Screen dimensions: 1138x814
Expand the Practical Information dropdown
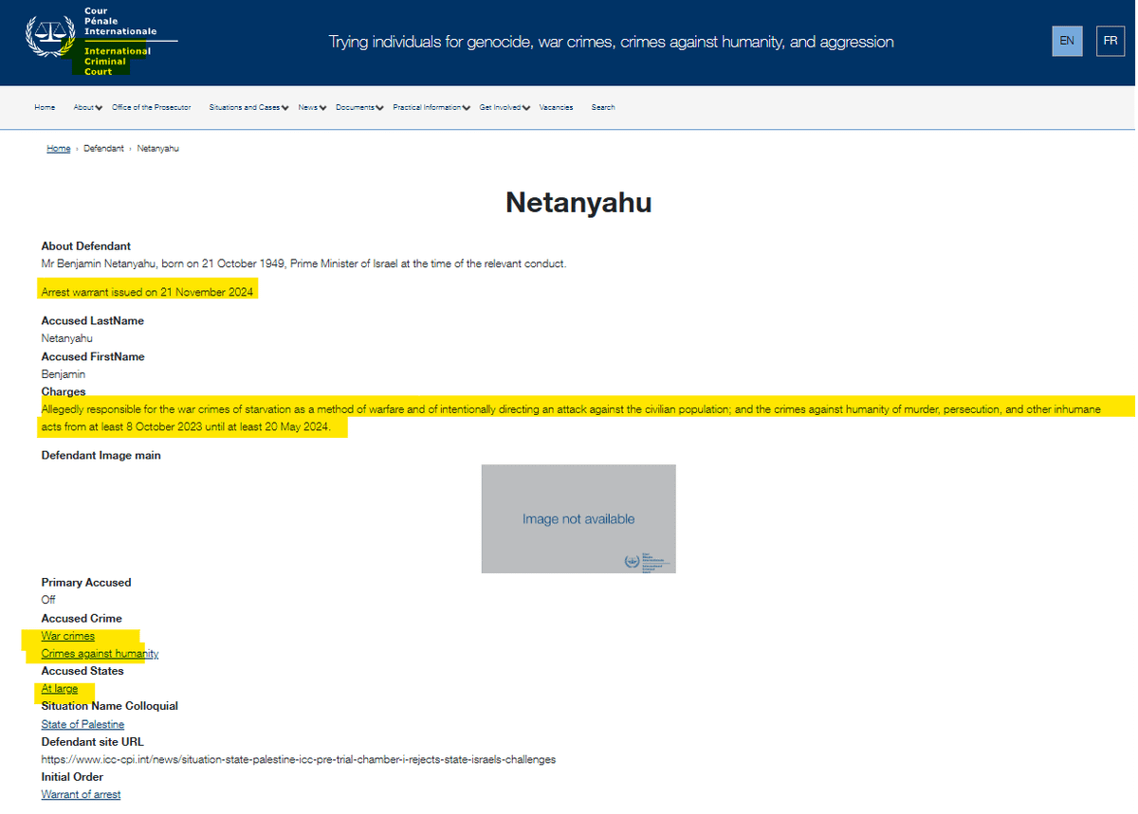pyautogui.click(x=431, y=108)
